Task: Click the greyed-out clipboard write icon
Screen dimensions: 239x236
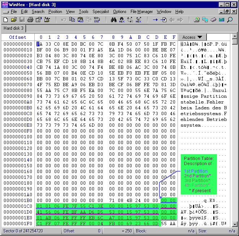Action: tap(89, 20)
